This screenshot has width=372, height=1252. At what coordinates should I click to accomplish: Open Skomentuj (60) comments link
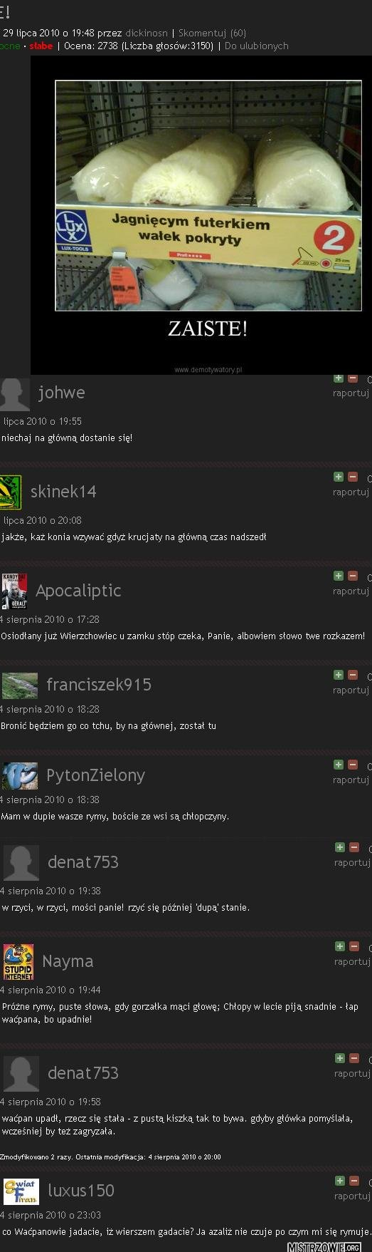point(213,33)
